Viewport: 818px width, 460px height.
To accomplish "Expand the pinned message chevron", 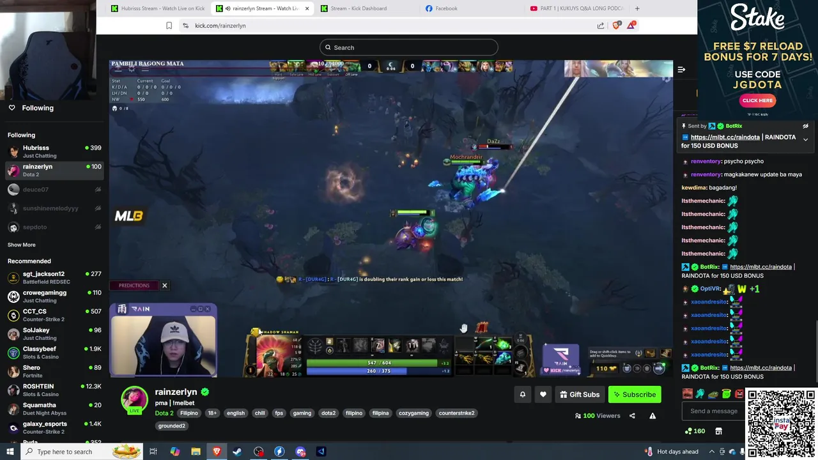I will [805, 139].
